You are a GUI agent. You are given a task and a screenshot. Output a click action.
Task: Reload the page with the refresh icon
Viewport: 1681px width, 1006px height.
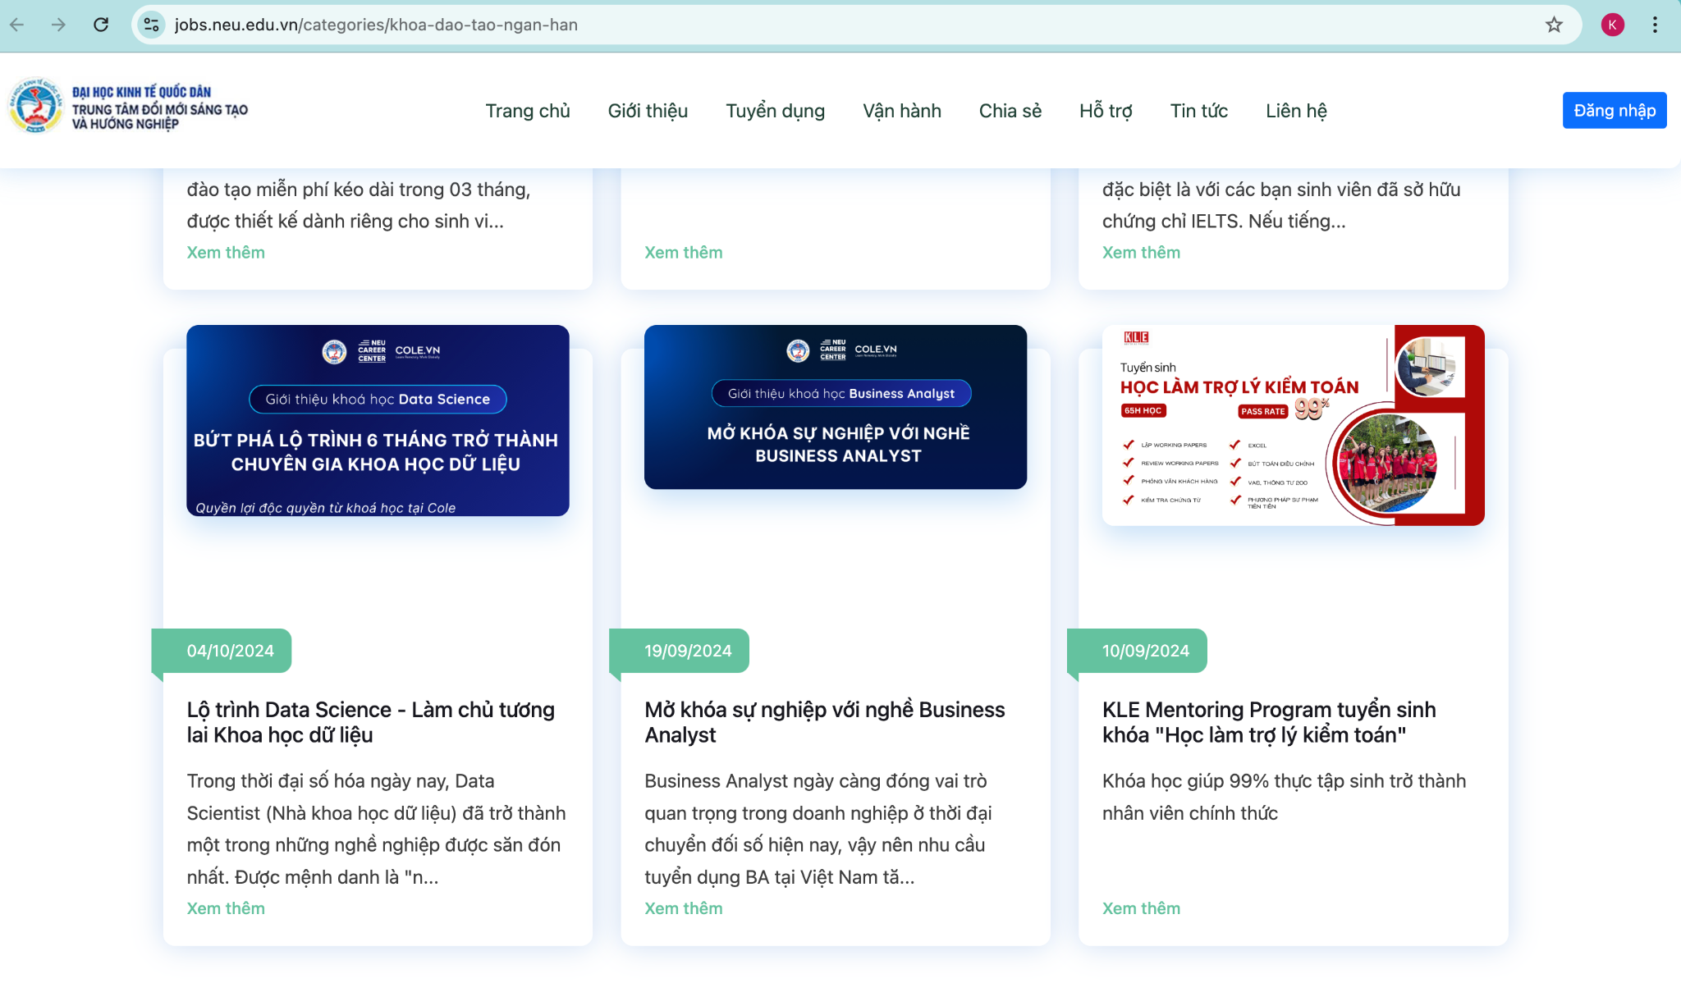click(x=101, y=25)
